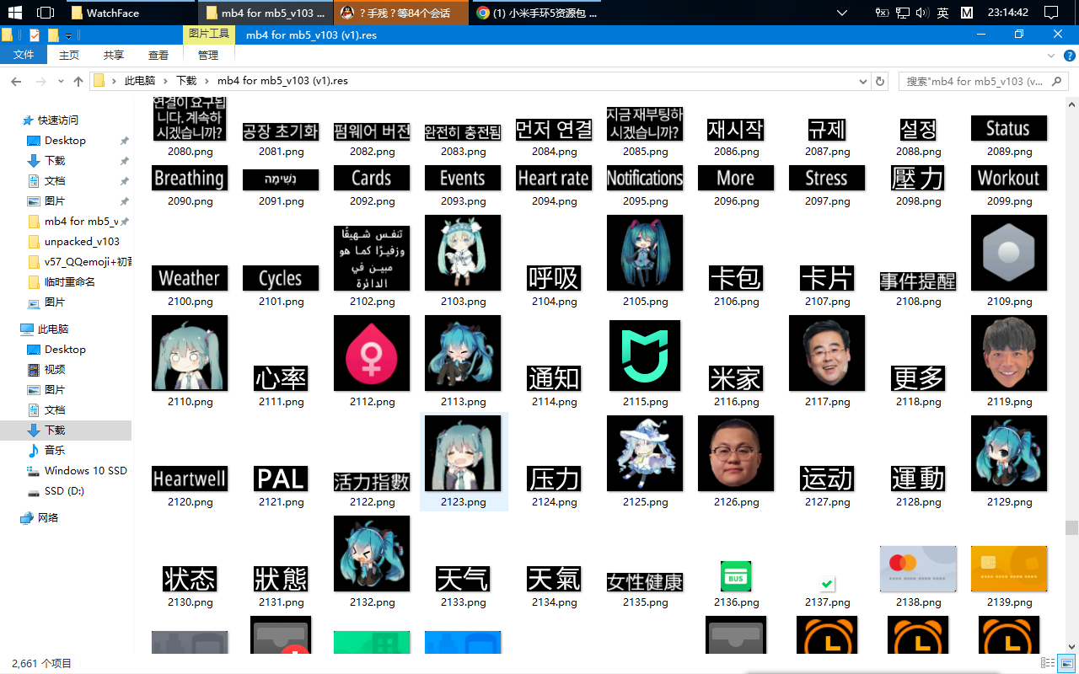Open breadcrumb chevron after 此电脑
Viewport: 1079px width, 674px height.
pyautogui.click(x=165, y=82)
